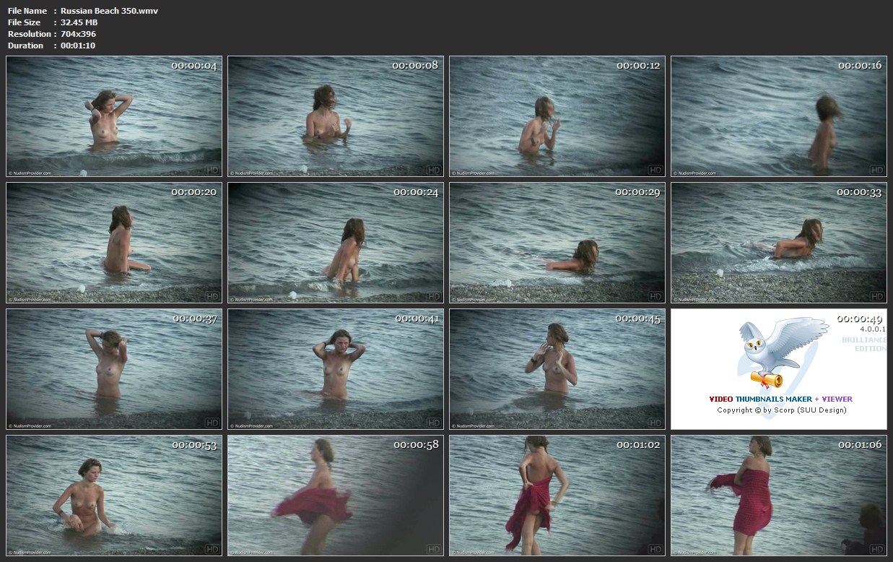Click the HD badge on the 00:00:16 frame
The image size is (893, 562).
[x=876, y=170]
